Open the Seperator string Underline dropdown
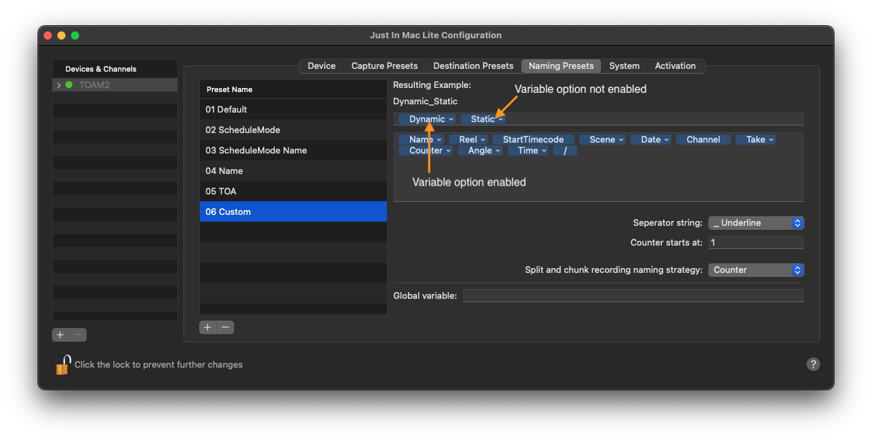The width and height of the screenshot is (872, 440). coord(756,223)
